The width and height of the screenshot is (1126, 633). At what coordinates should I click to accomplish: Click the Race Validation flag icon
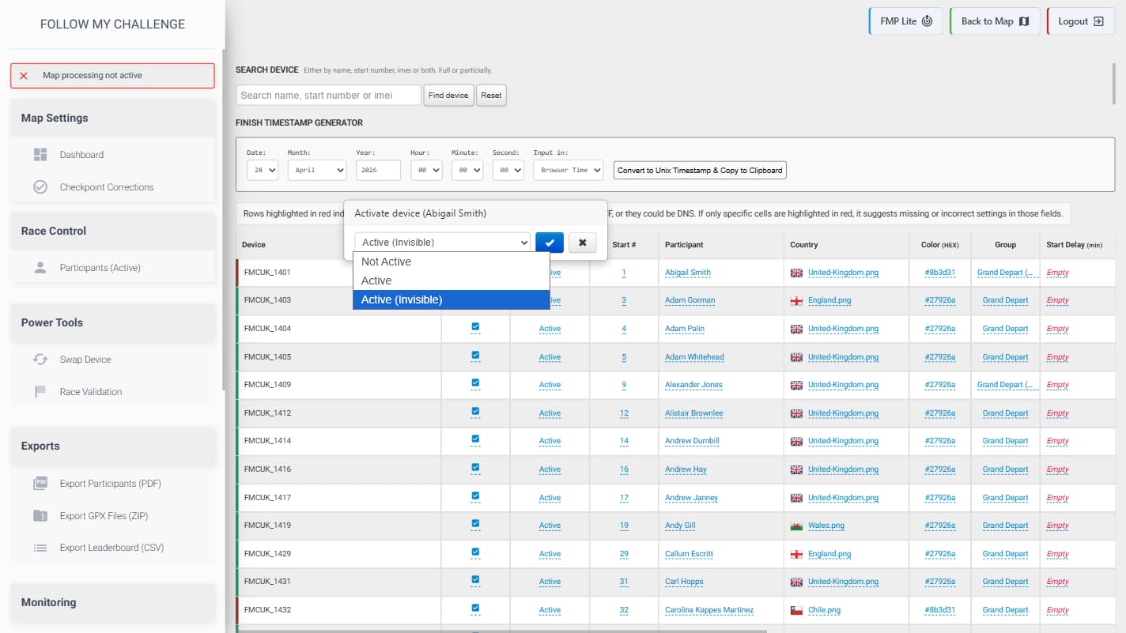coord(40,392)
